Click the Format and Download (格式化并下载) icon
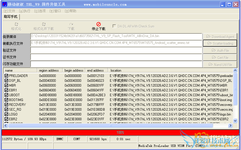Image resolution: width=241 pixels, height=150 pixels. pyautogui.click(x=44, y=24)
